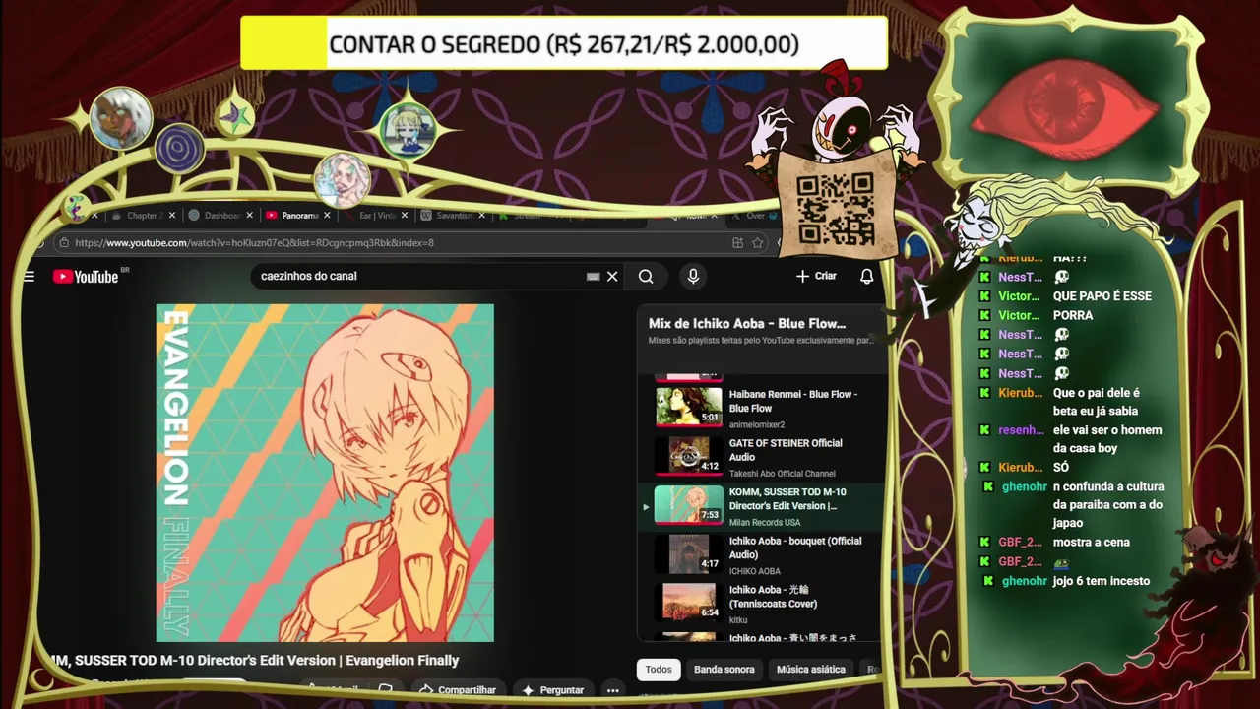Click channel name 'Milan Records USA'

click(x=765, y=523)
